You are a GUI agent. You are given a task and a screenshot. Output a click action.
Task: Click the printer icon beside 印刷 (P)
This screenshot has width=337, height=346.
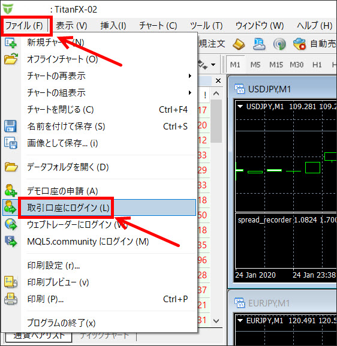[11, 299]
